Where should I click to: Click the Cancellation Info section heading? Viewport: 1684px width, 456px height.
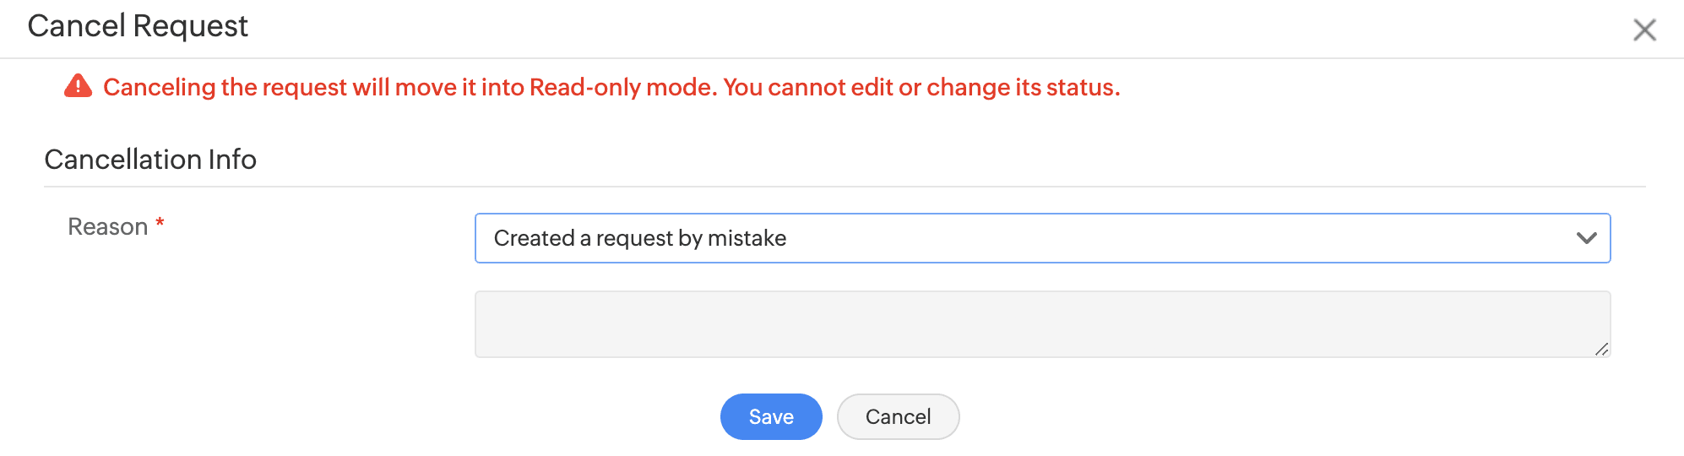(150, 160)
